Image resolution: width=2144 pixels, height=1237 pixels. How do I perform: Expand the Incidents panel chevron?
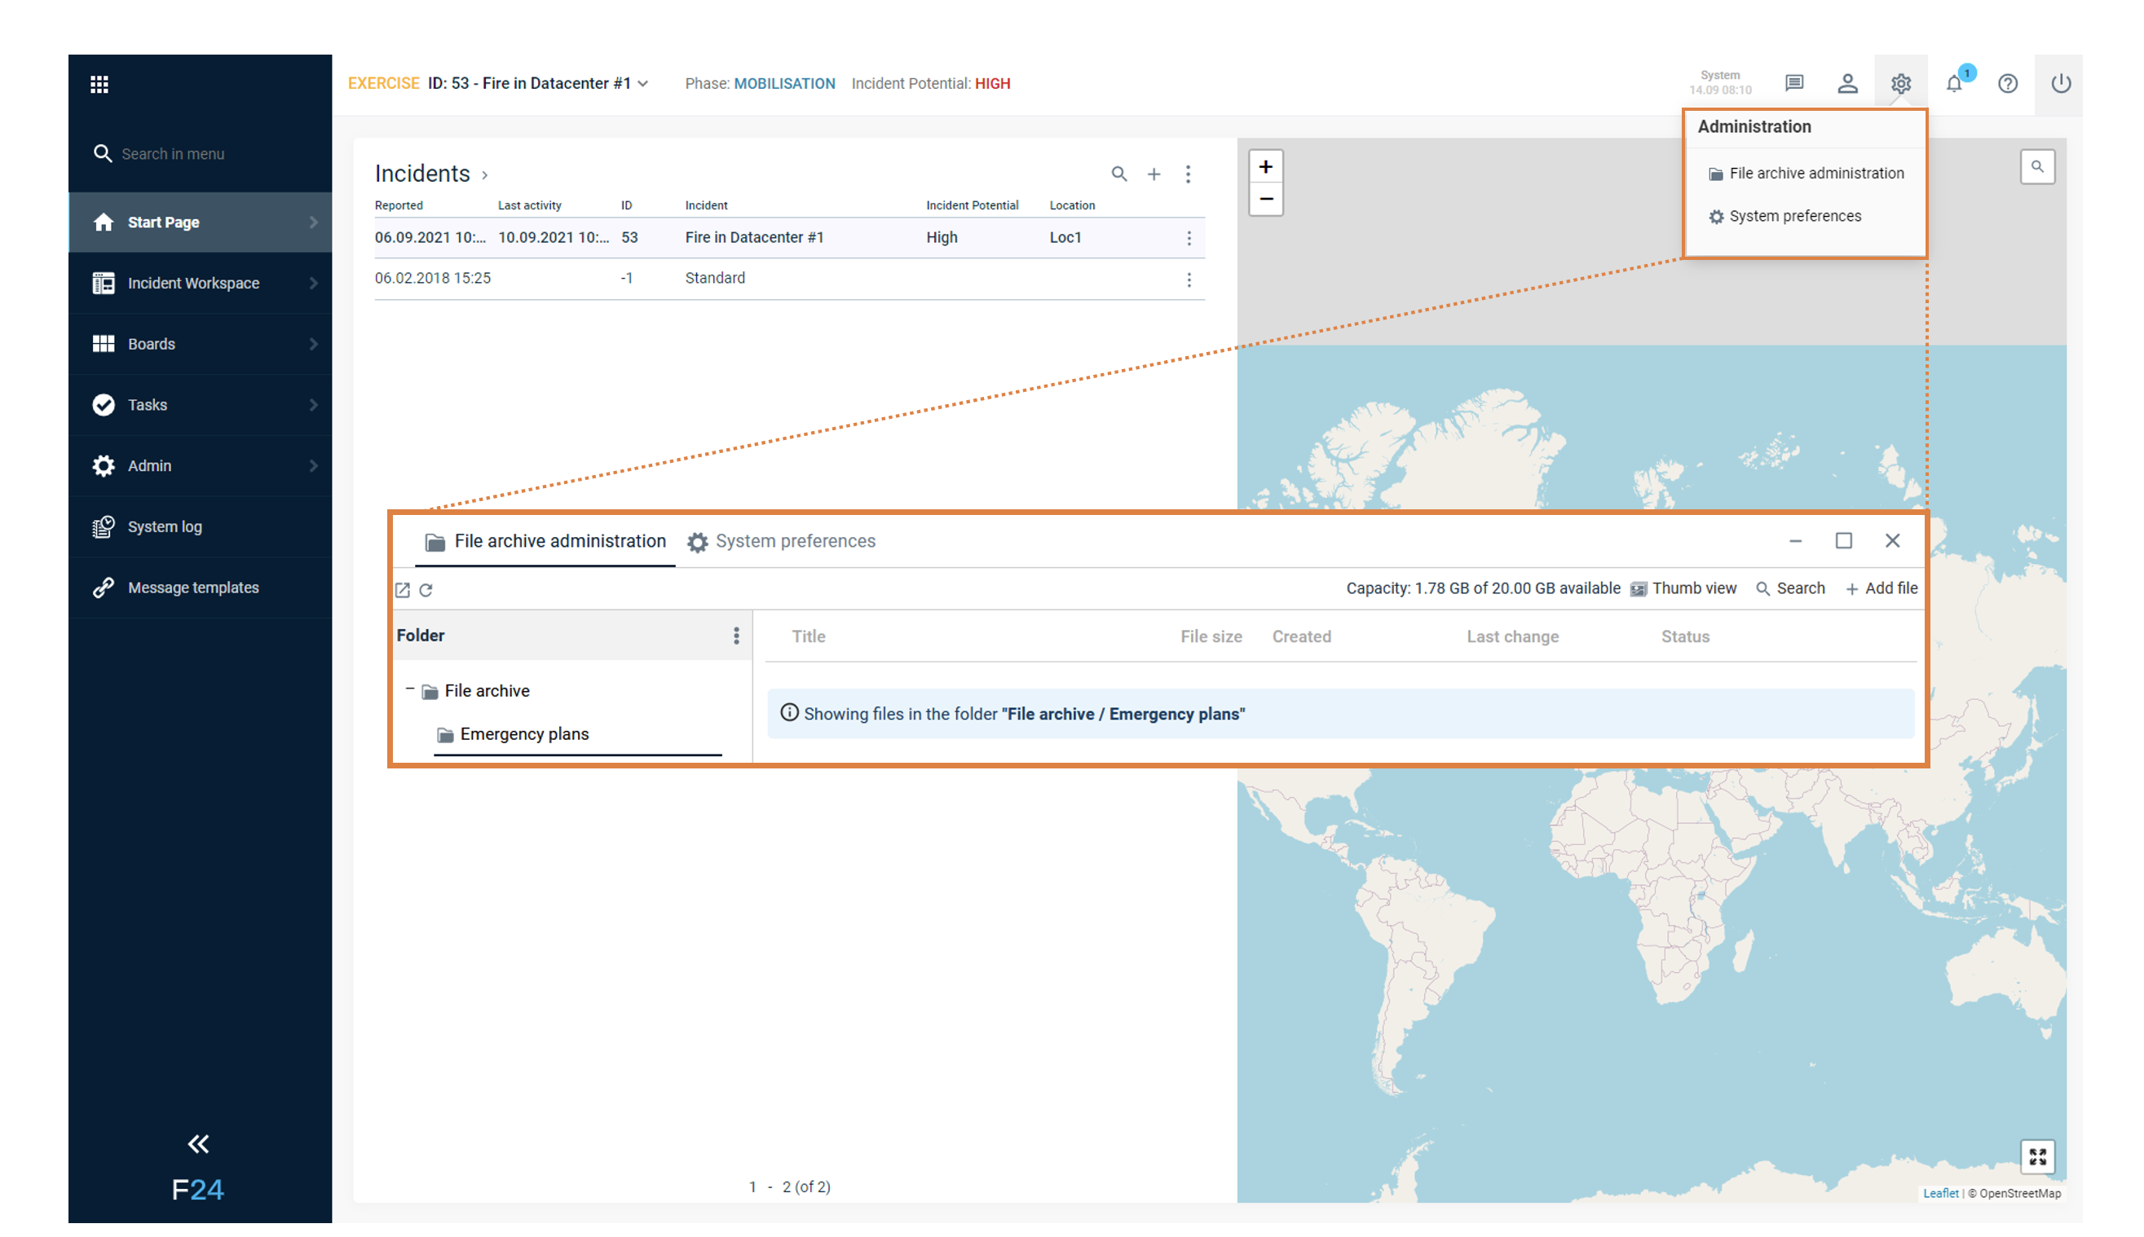(x=485, y=175)
